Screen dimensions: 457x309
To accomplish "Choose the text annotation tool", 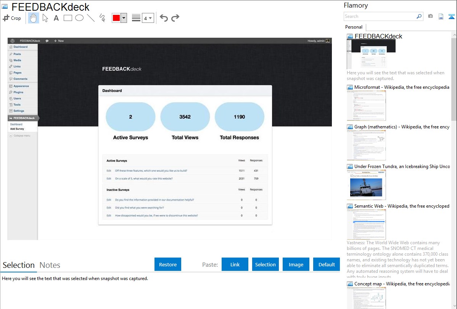I will 56,18.
